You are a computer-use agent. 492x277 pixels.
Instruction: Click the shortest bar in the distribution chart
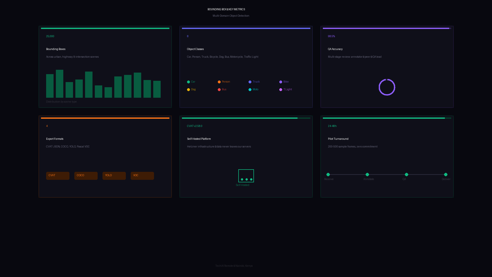(108, 92)
